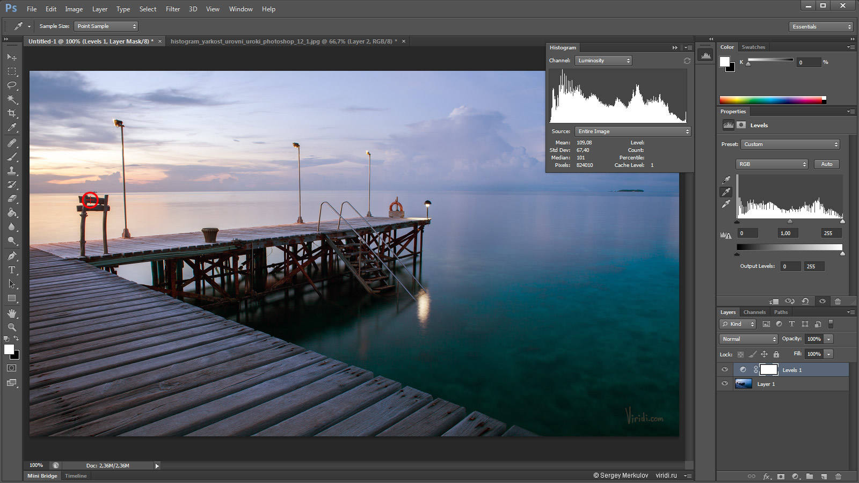Toggle Quick Mask mode
Image resolution: width=859 pixels, height=483 pixels.
[12, 368]
